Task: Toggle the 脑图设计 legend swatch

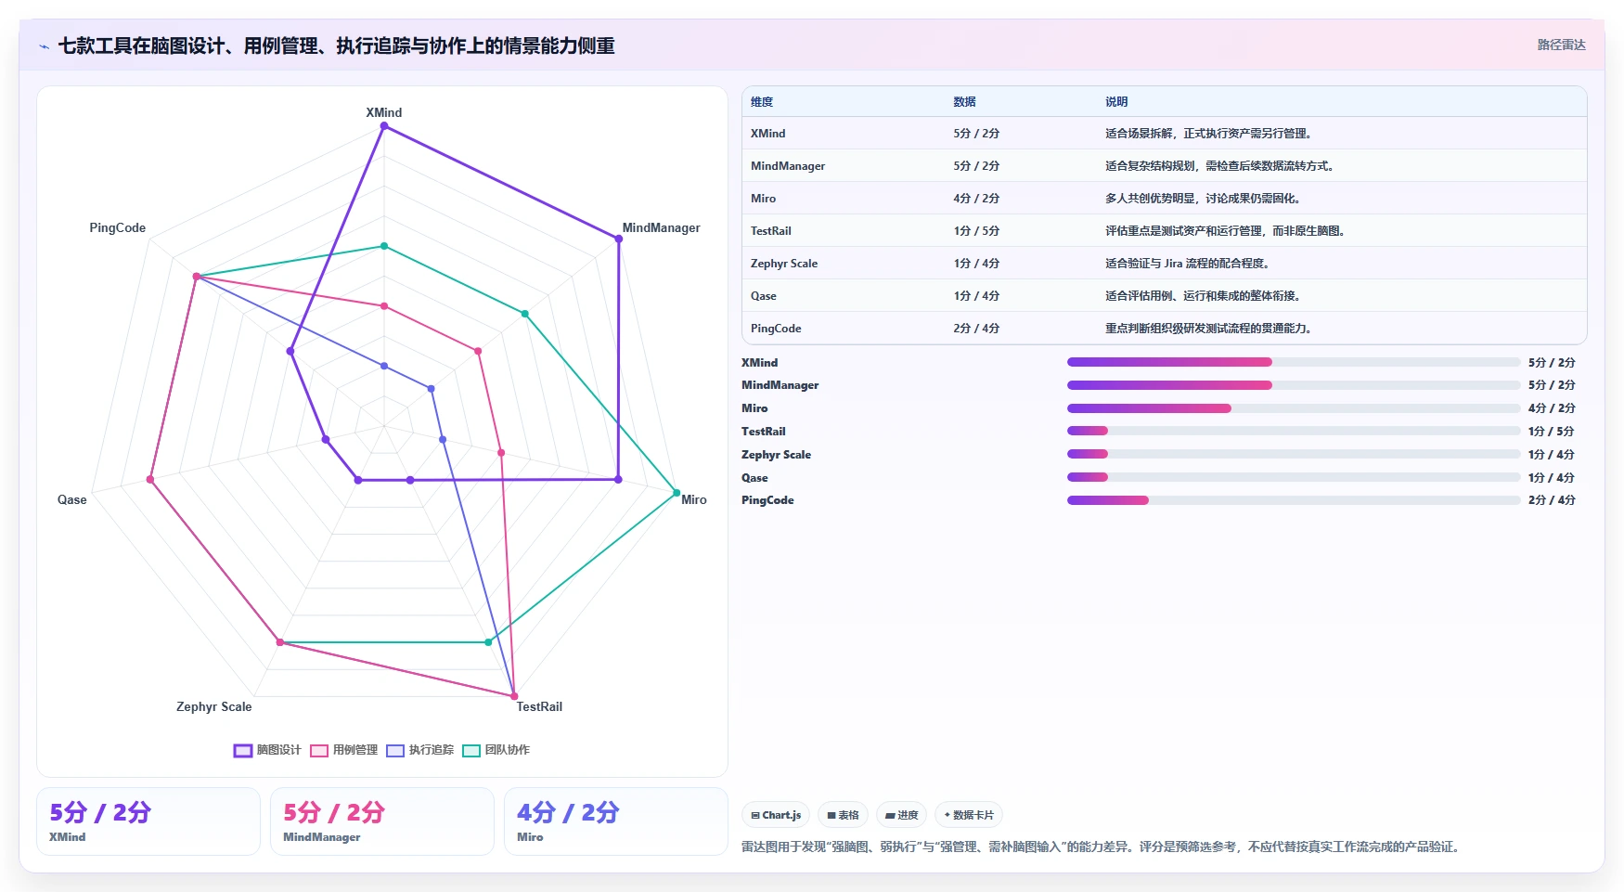Action: click(x=243, y=750)
